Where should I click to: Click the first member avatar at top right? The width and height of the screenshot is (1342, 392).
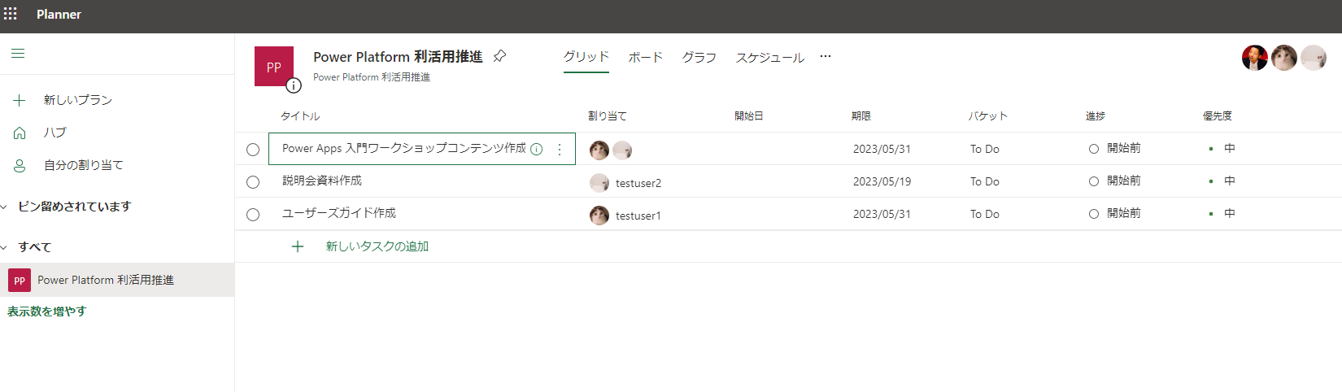click(1255, 58)
